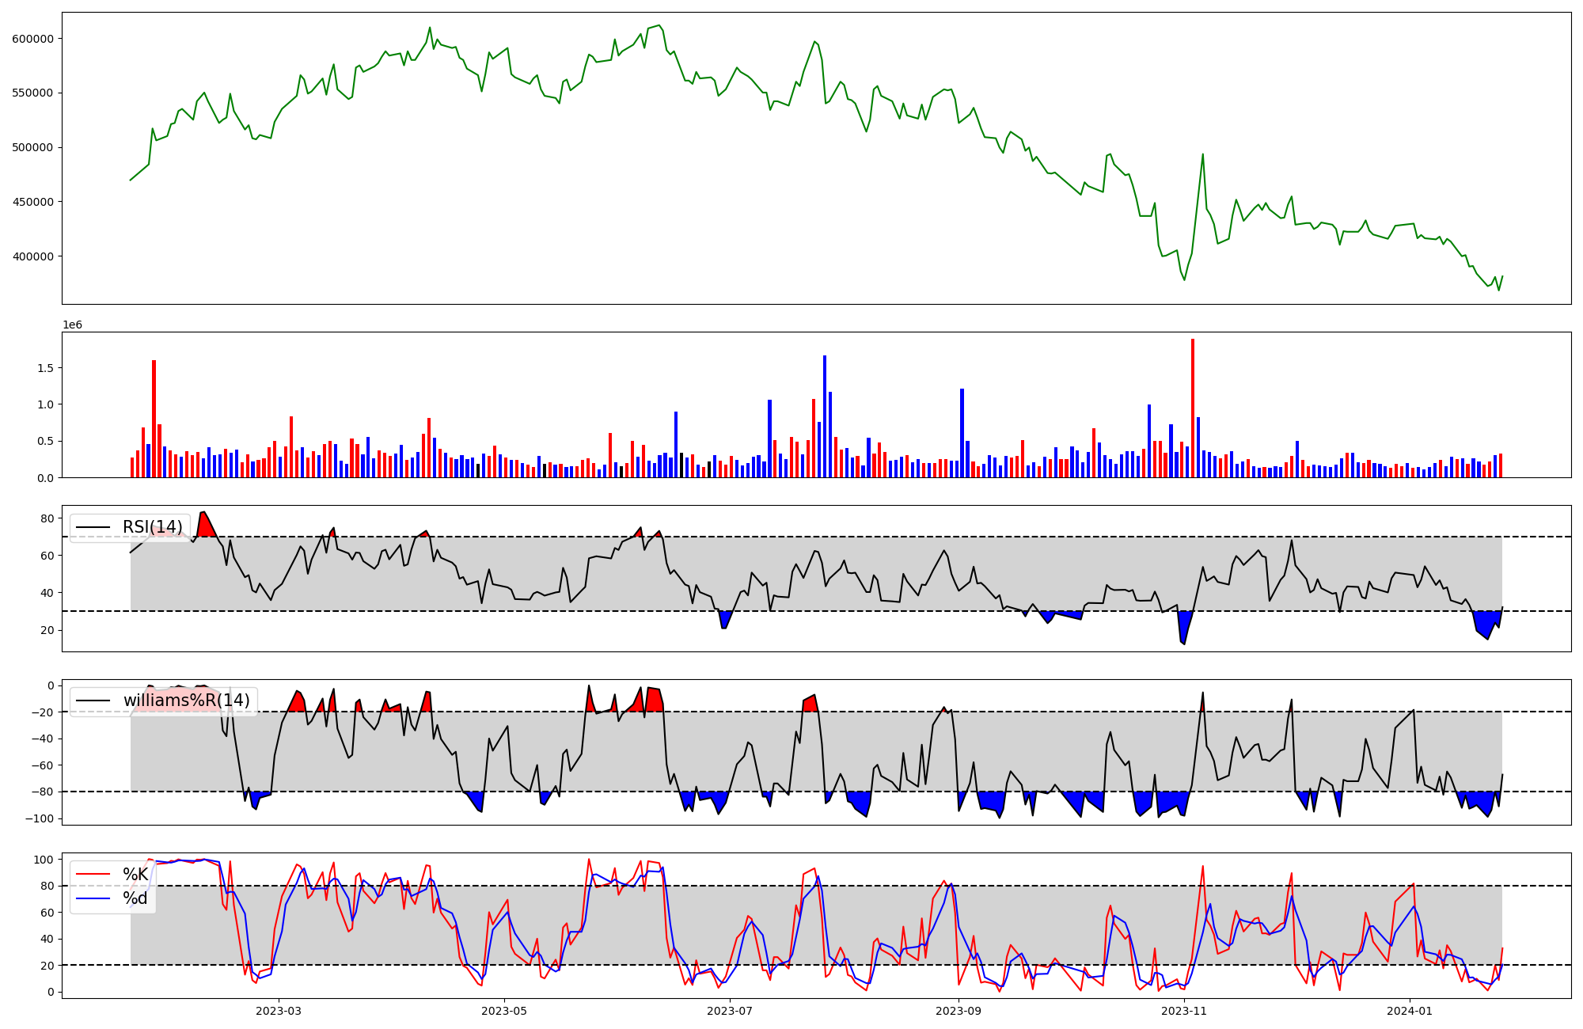Screen dimensions: 1583x1029
Task: Click the 80 tick on RSI axis
Action: coord(47,518)
